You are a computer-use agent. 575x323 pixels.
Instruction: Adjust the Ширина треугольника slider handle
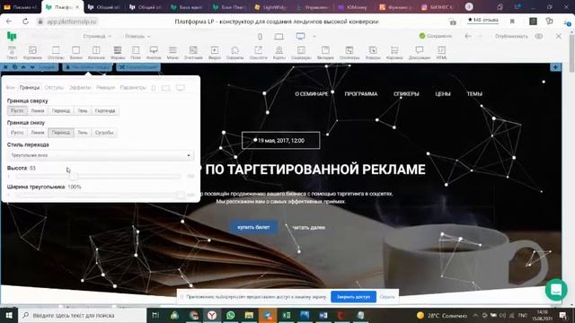pos(180,195)
